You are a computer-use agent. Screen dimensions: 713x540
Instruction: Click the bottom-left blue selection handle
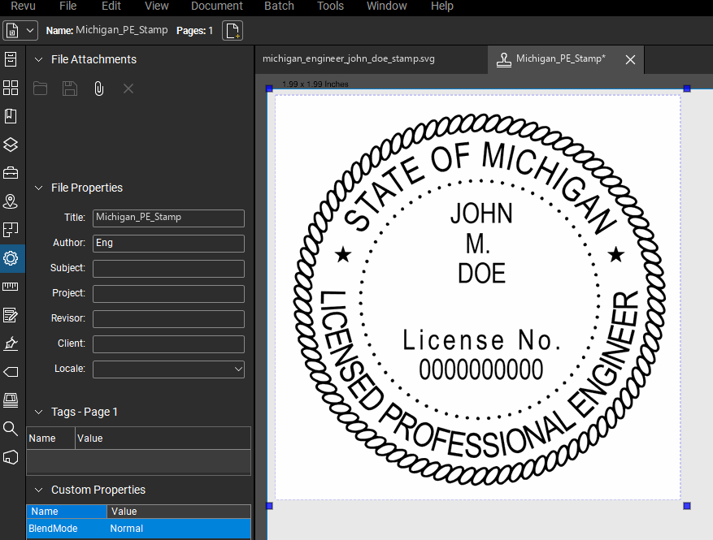(x=269, y=506)
